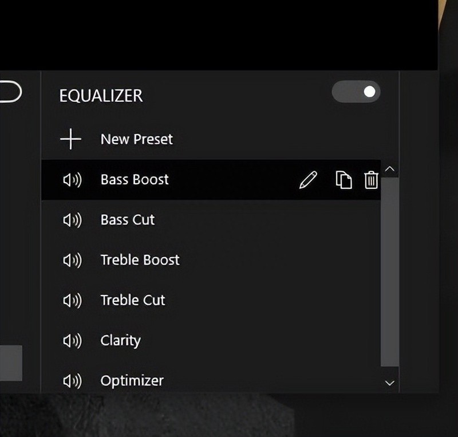Apply the Clarity preset
This screenshot has width=458, height=437.
(121, 341)
